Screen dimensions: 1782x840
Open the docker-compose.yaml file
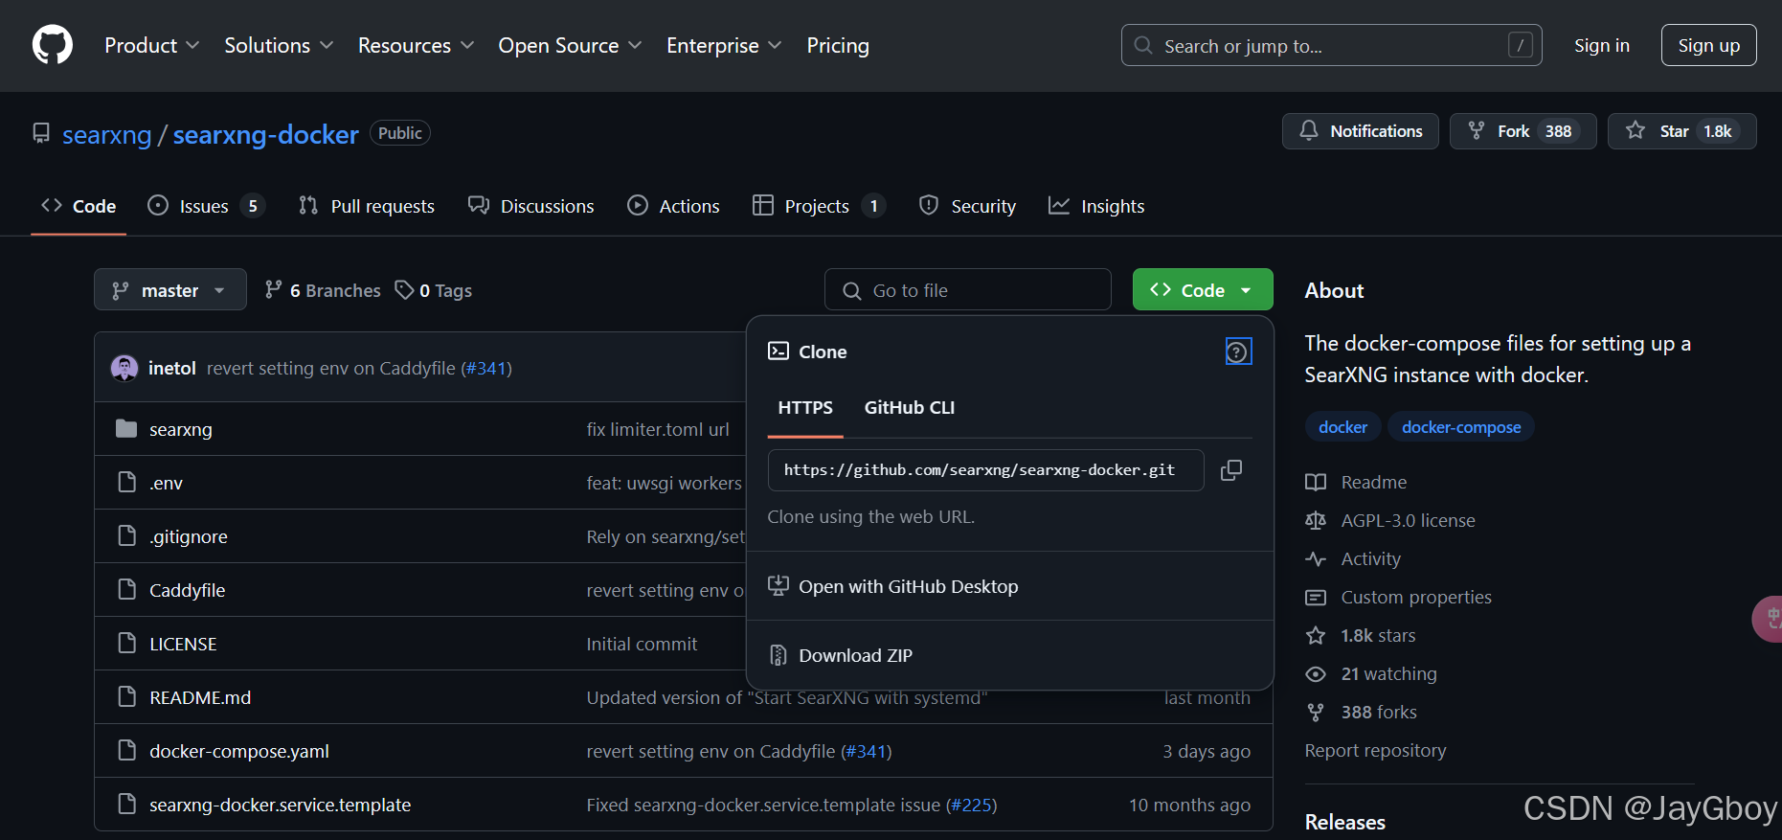click(x=239, y=751)
